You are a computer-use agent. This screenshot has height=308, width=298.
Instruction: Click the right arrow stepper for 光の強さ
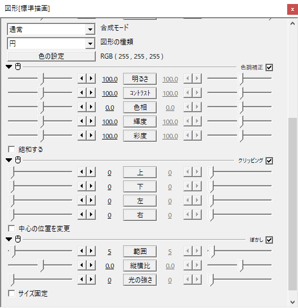91,280
